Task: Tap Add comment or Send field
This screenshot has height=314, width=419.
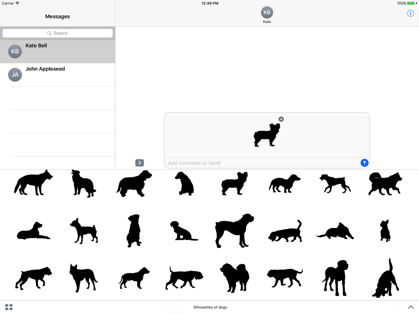Action: click(262, 163)
